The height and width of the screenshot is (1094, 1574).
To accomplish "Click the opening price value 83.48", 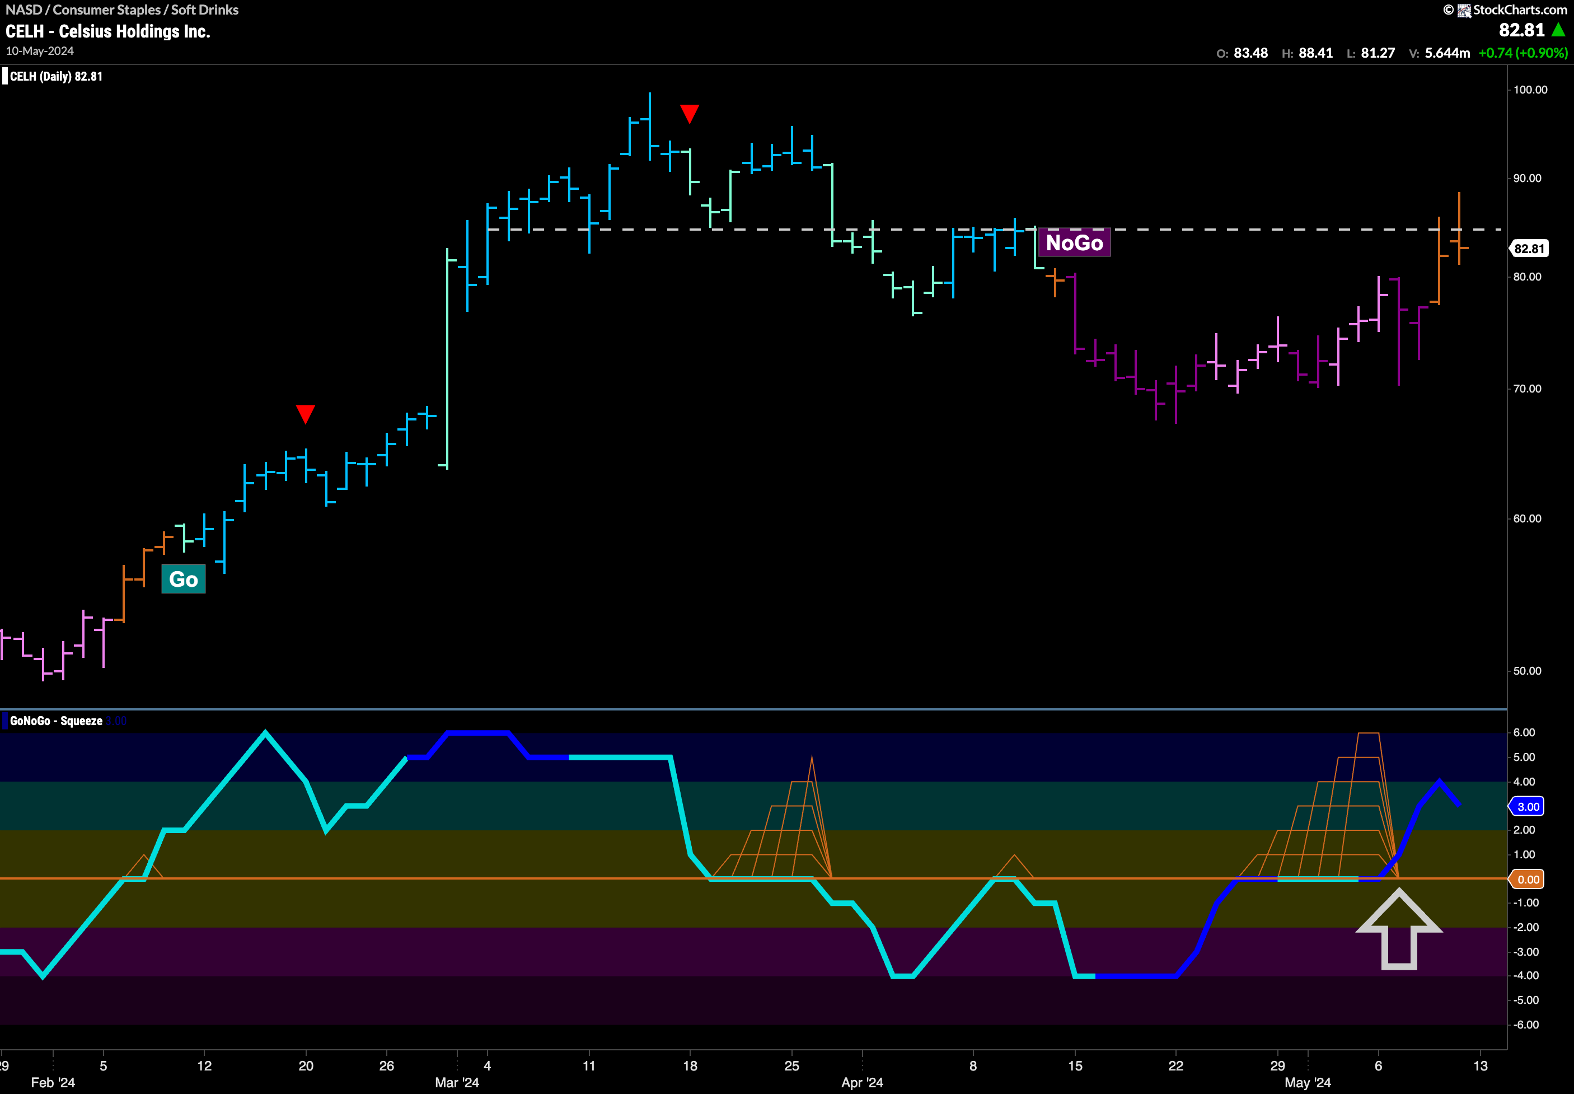I will click(x=1250, y=53).
